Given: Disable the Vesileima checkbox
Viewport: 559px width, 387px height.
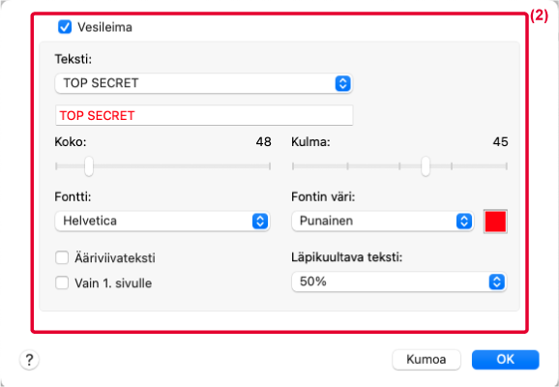Looking at the screenshot, I should (x=65, y=27).
